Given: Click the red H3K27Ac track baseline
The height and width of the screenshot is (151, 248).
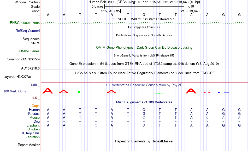Looking at the screenshot, I should [x=144, y=82].
